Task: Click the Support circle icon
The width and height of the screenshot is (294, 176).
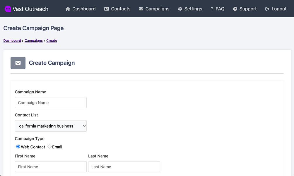Action: 235,9
